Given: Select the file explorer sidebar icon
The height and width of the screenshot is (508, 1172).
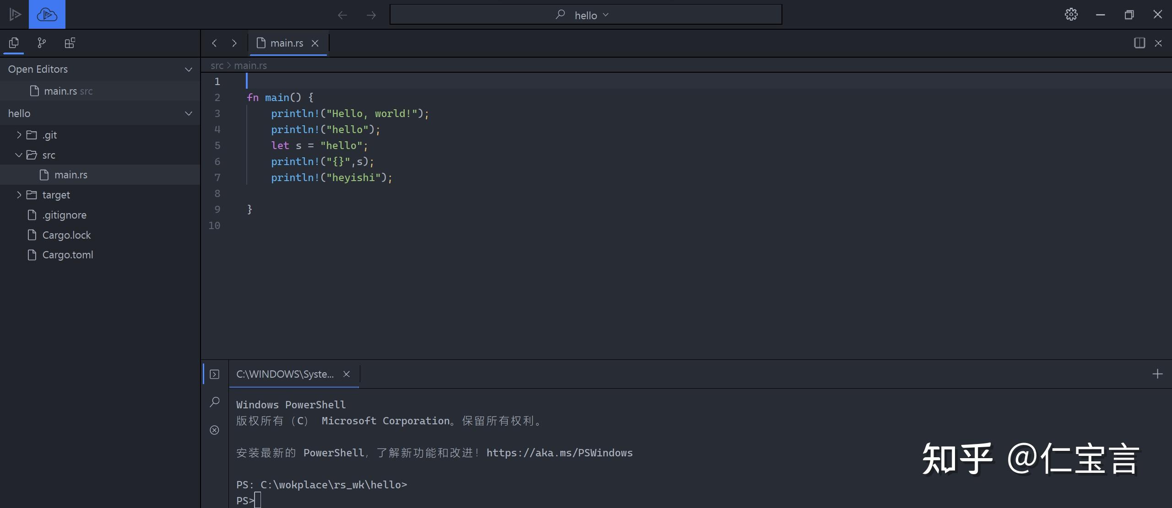Looking at the screenshot, I should pos(14,43).
